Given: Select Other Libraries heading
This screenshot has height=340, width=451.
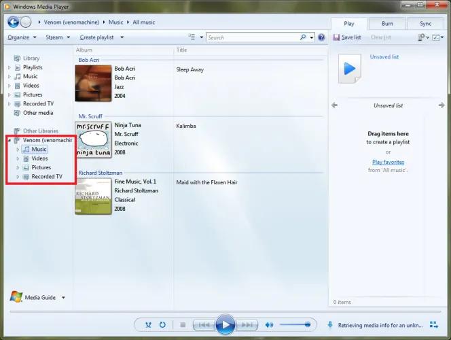Looking at the screenshot, I should (41, 131).
